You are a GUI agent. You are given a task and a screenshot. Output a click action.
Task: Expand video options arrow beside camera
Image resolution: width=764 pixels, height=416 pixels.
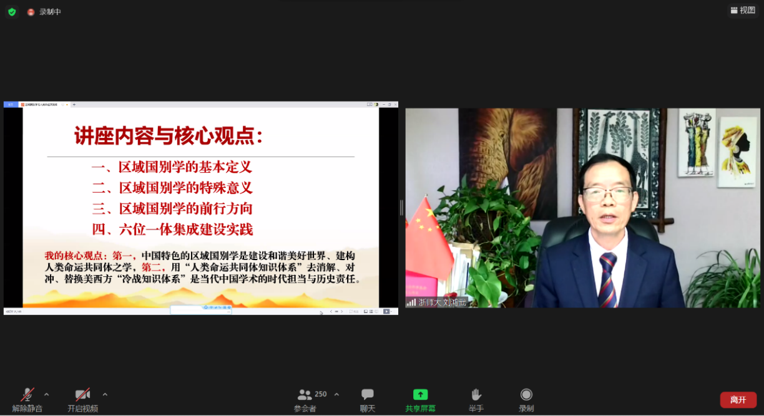tap(105, 394)
